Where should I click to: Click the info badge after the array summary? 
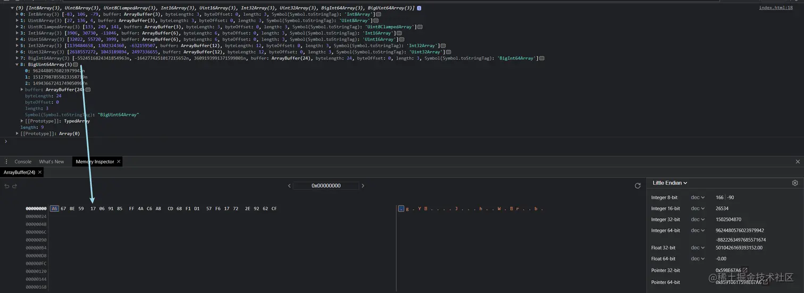point(419,8)
